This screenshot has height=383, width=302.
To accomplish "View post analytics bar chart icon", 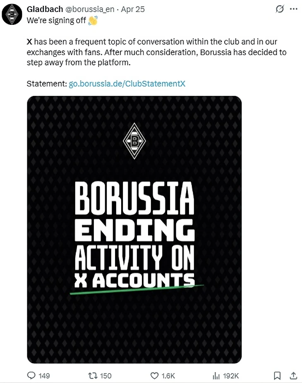I will click(216, 376).
